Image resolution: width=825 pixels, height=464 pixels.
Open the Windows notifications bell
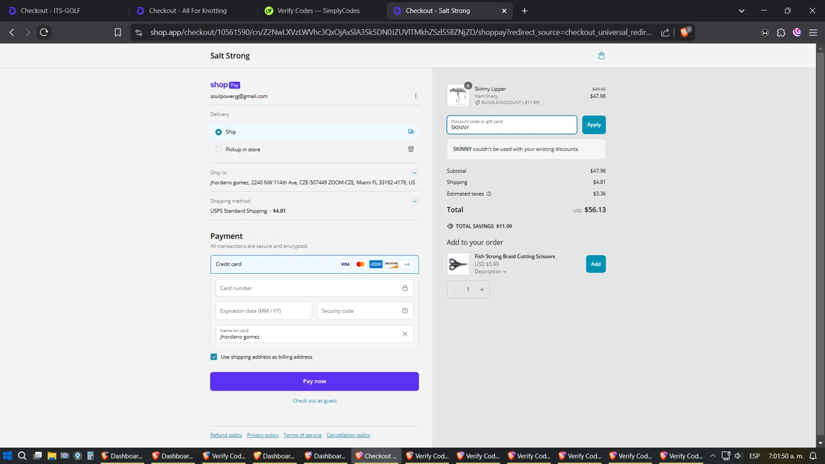tap(813, 456)
